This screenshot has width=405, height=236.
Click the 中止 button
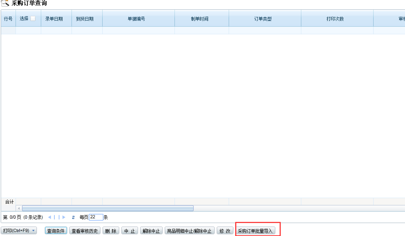click(129, 230)
